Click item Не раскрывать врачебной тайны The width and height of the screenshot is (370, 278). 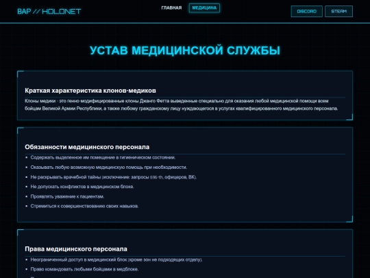tap(114, 177)
